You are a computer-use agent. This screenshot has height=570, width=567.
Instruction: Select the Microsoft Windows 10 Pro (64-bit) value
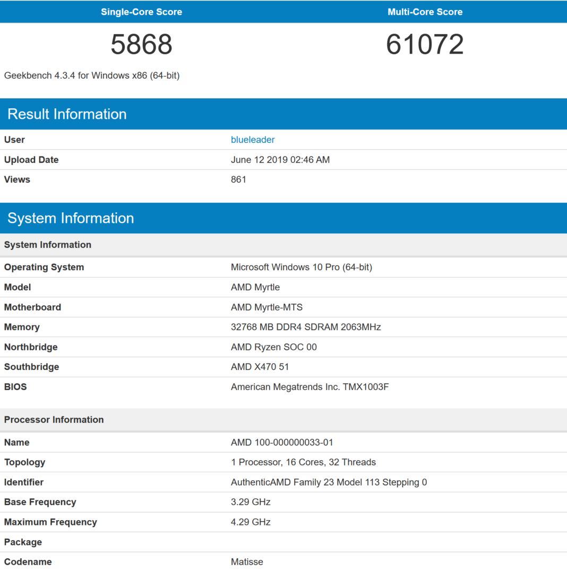click(301, 267)
